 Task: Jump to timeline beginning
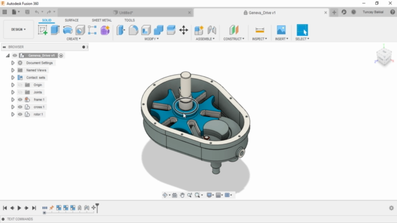(5, 208)
